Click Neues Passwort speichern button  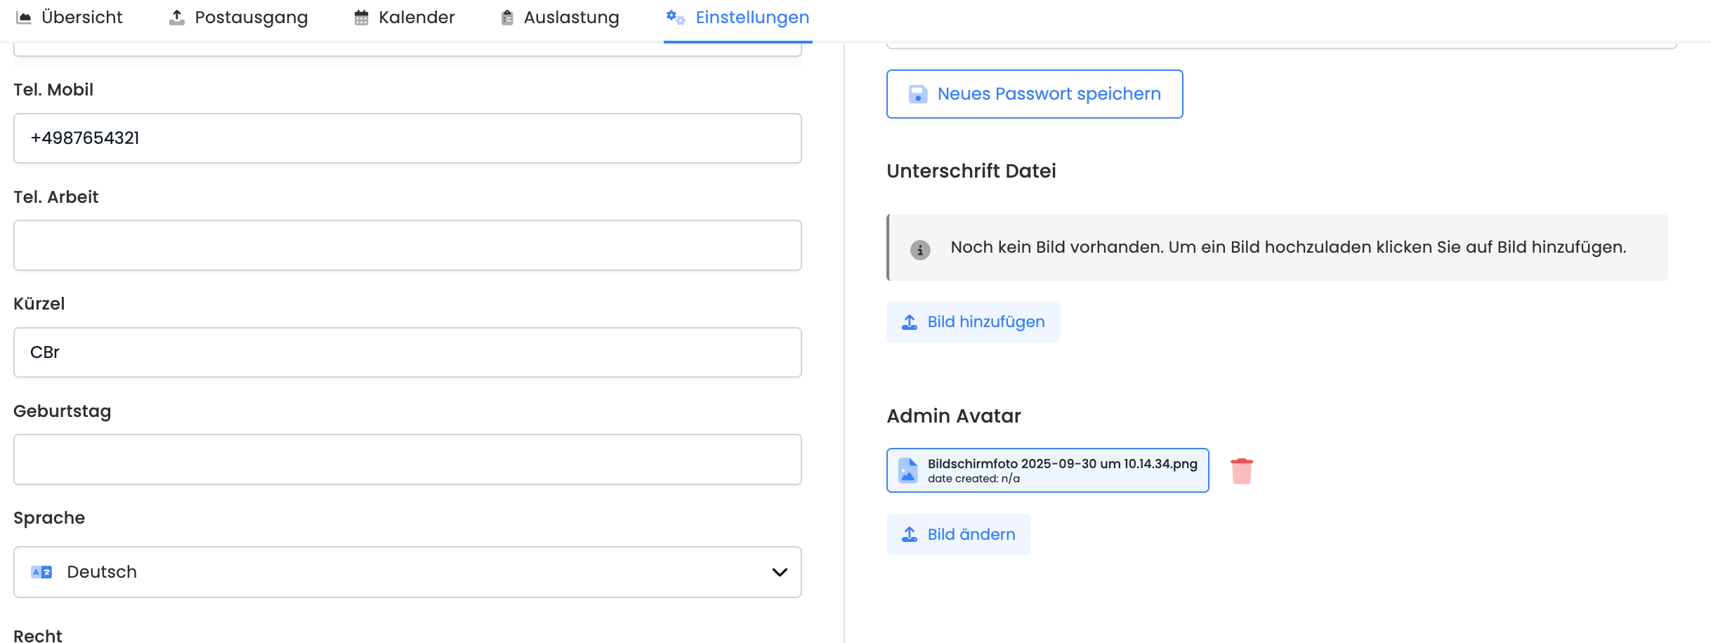point(1035,94)
